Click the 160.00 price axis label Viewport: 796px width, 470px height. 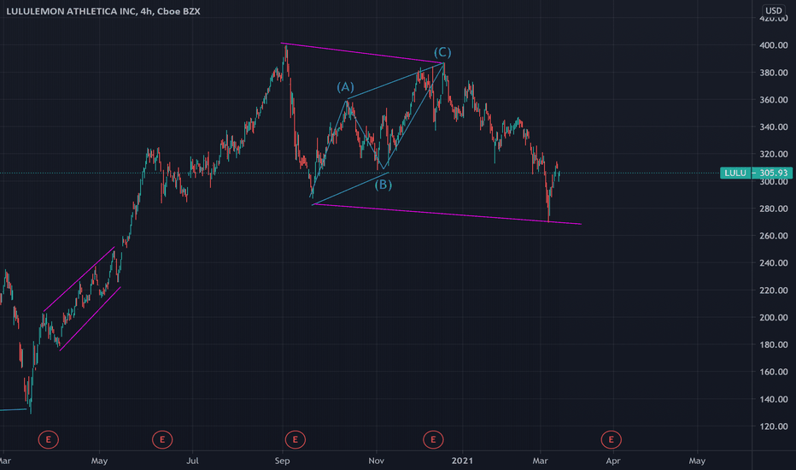pyautogui.click(x=774, y=372)
